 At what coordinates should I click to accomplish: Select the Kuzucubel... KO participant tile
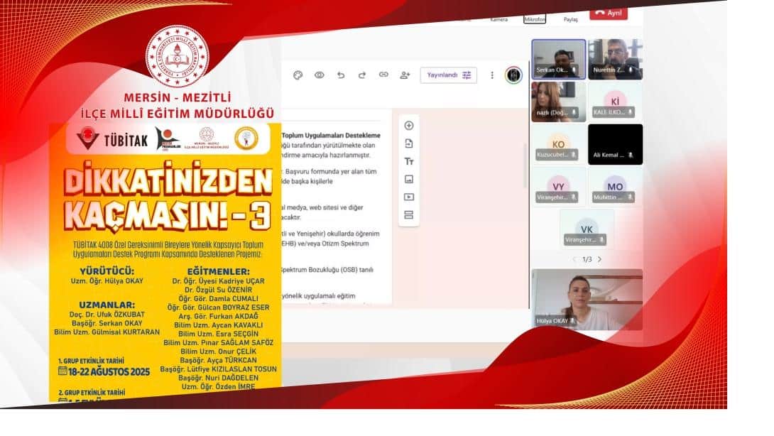pos(559,144)
